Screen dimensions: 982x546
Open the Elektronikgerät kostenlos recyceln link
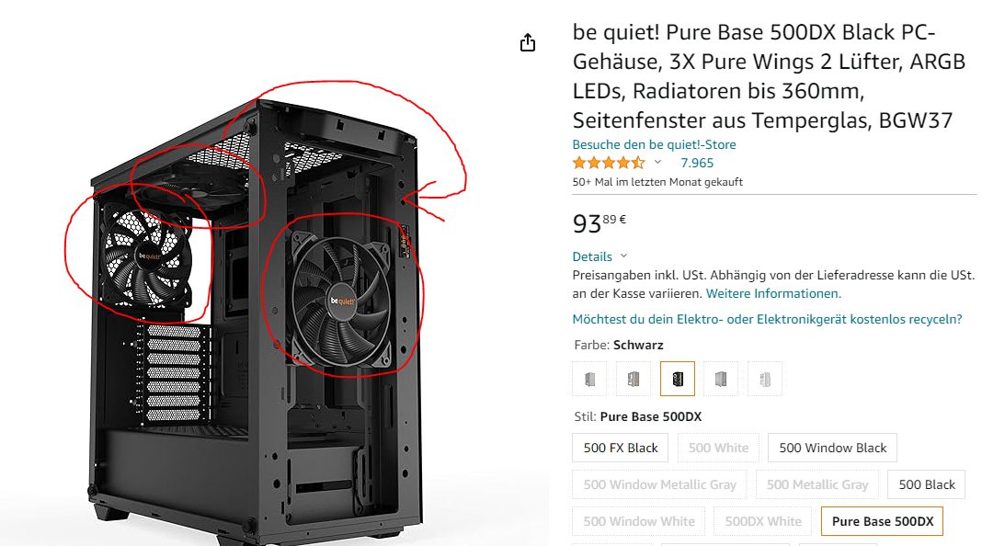[767, 319]
